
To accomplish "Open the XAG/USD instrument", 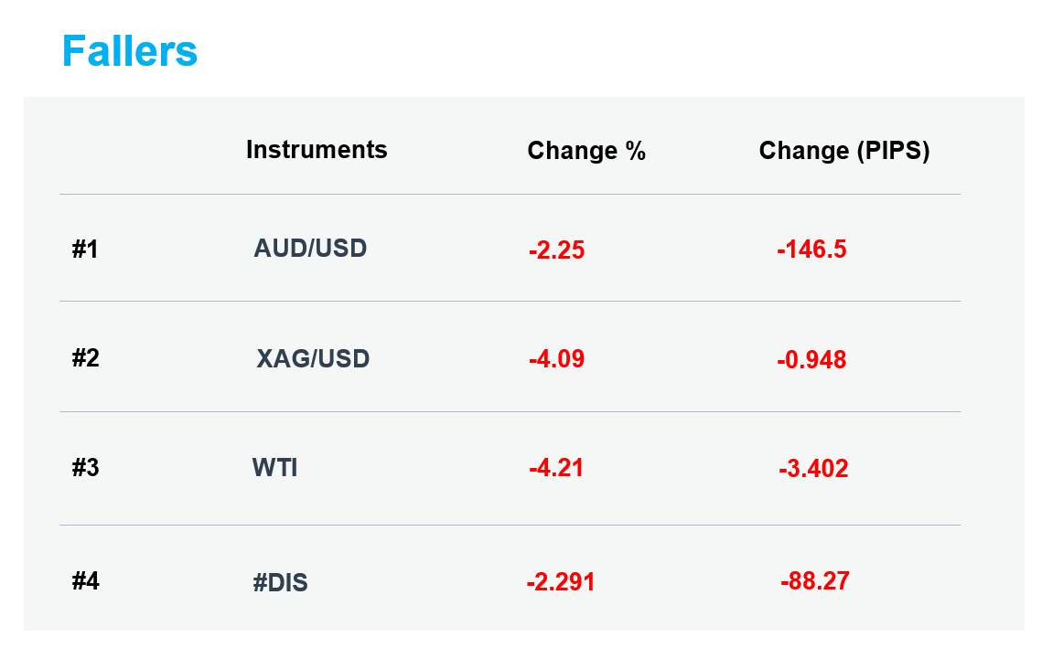I will pyautogui.click(x=313, y=358).
